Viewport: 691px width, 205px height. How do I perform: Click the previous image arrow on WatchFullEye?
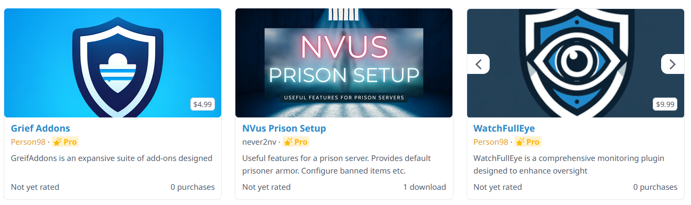tap(478, 64)
